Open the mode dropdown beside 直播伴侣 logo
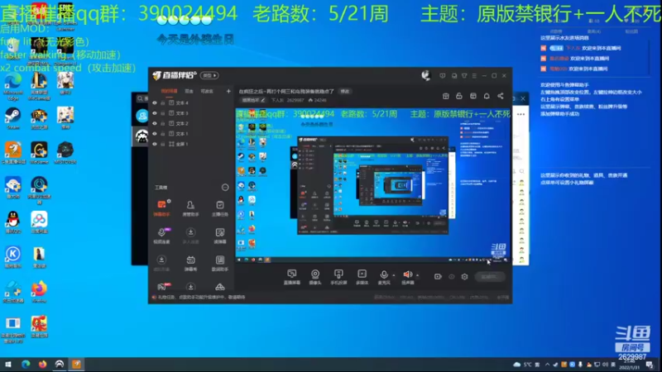The image size is (662, 372). [x=209, y=75]
